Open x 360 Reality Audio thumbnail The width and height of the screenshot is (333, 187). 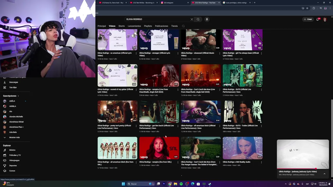(242, 148)
